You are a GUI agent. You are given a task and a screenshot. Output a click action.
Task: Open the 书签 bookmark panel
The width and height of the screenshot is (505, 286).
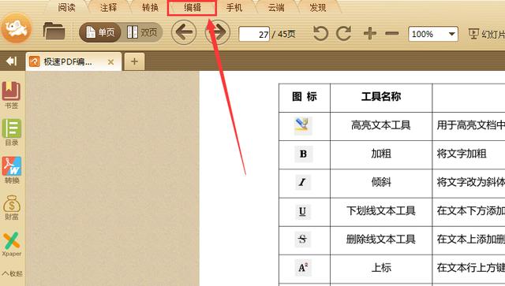[12, 95]
